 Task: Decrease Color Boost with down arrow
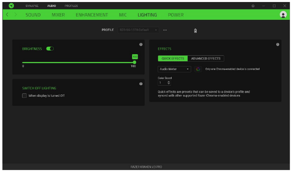click(169, 84)
